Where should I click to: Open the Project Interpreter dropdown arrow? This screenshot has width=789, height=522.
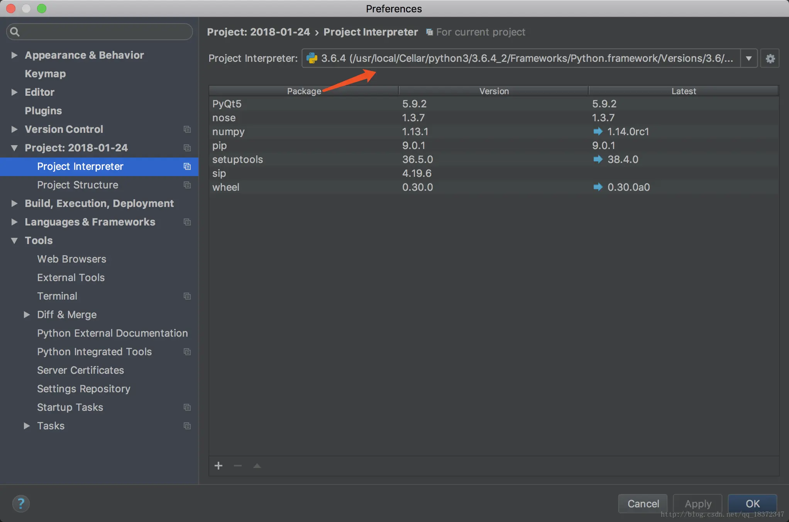[748, 59]
